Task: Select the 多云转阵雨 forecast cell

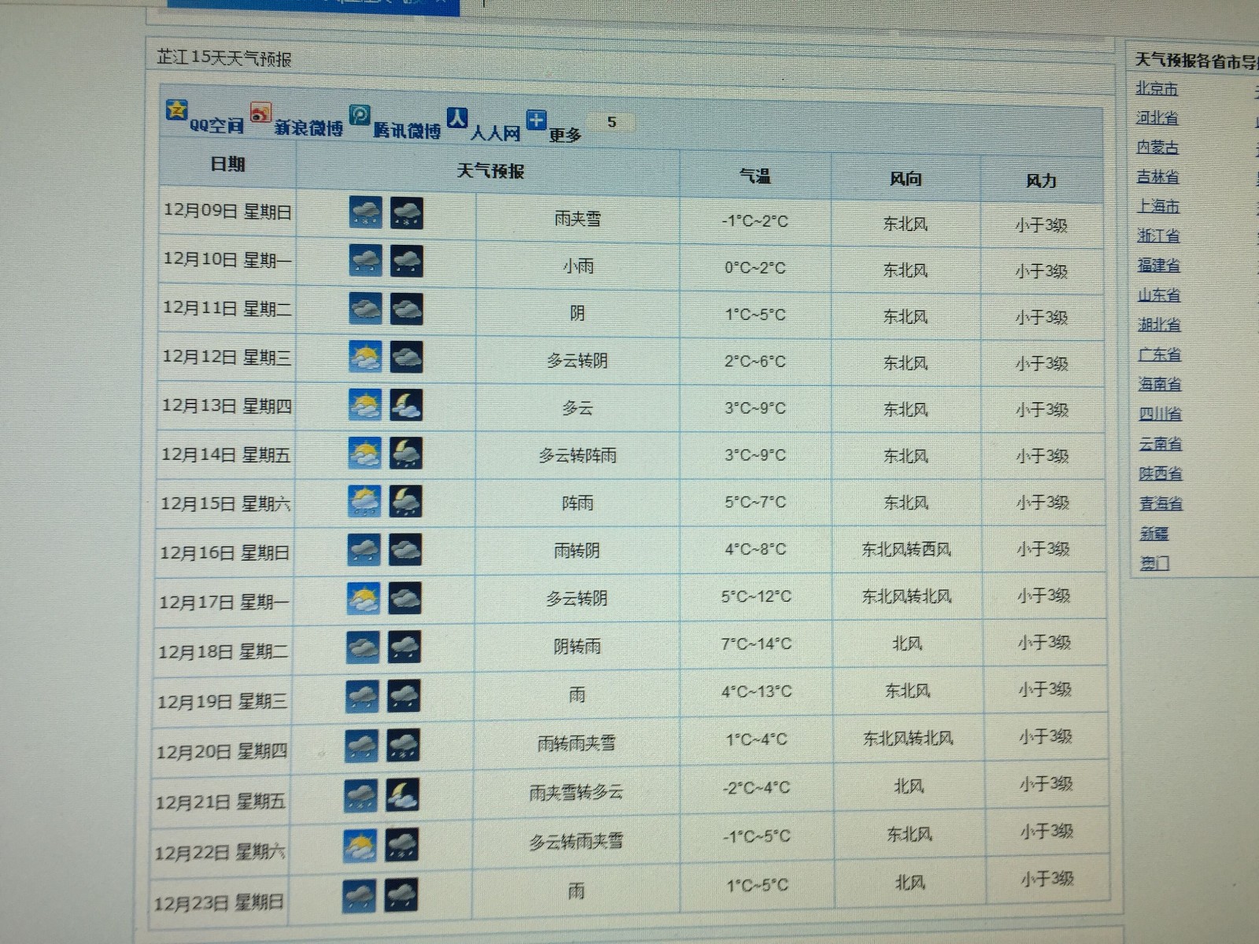Action: point(578,455)
